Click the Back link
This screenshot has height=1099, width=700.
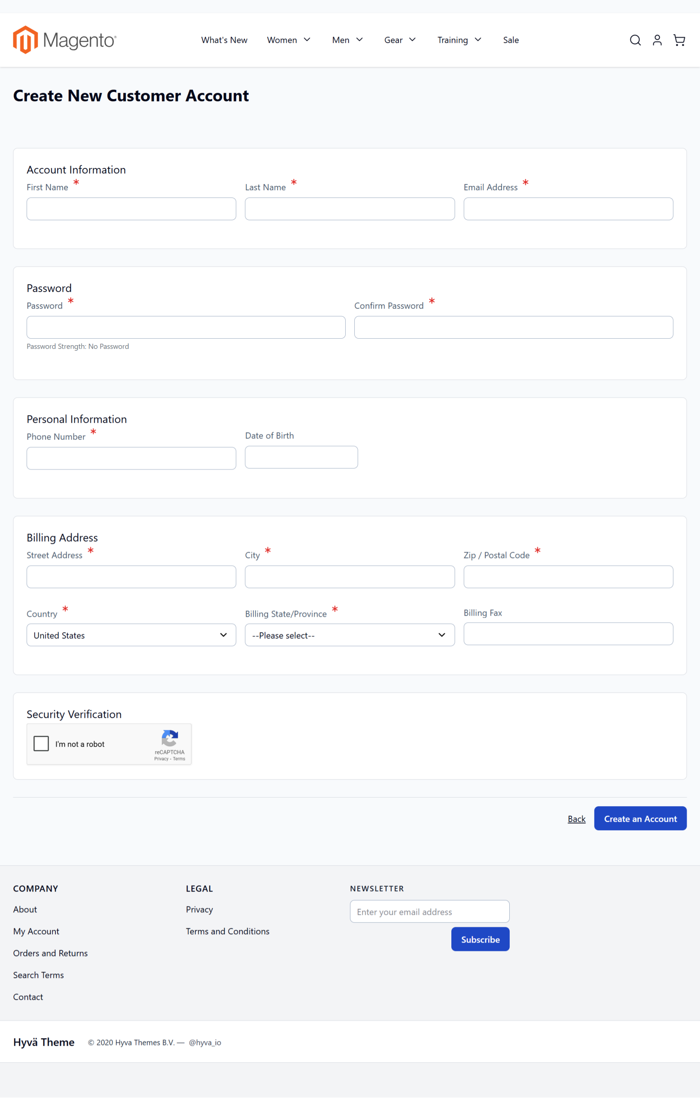tap(576, 819)
